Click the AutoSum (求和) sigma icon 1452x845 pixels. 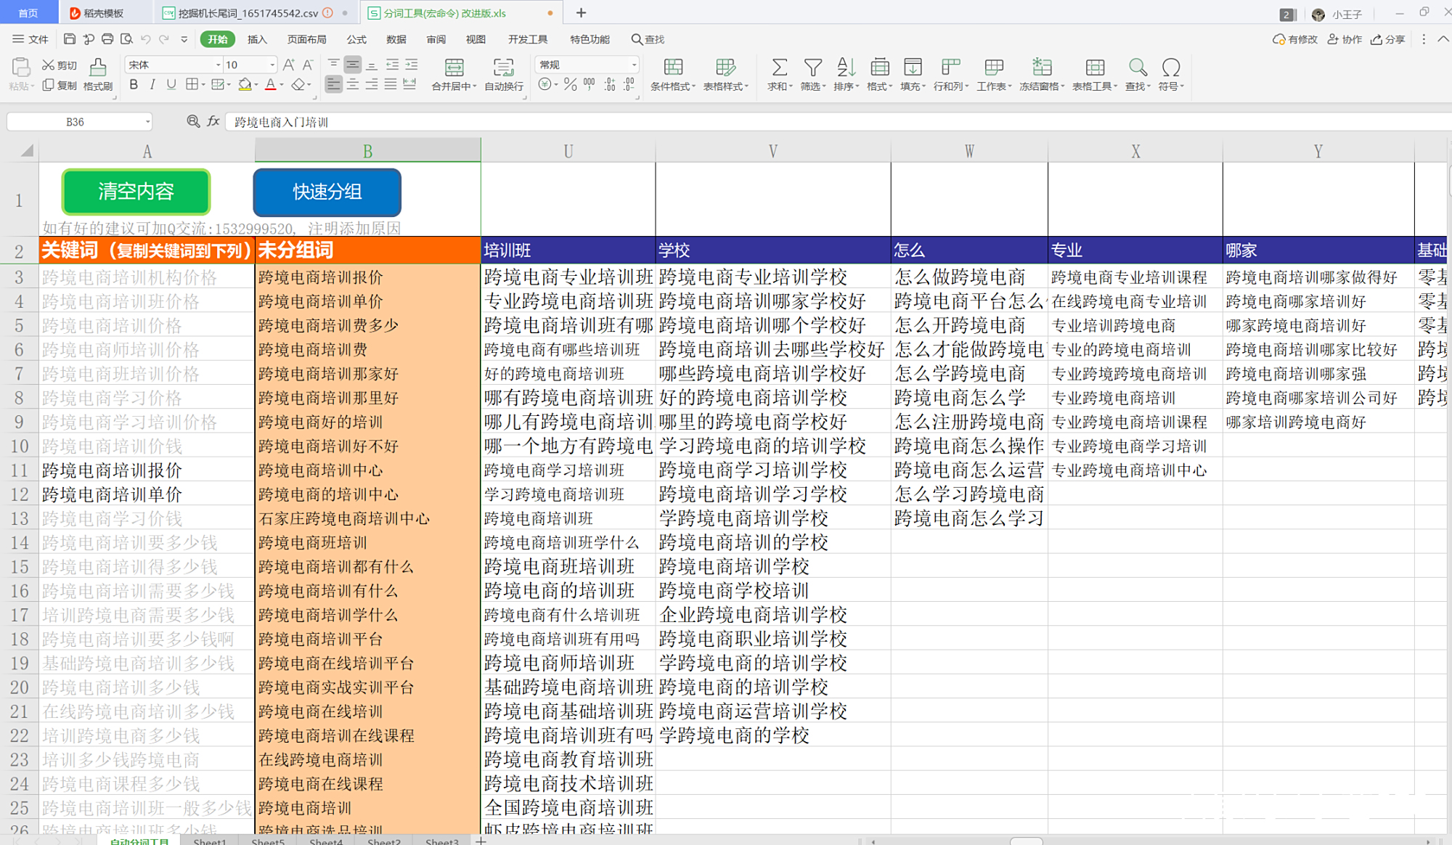(x=779, y=68)
